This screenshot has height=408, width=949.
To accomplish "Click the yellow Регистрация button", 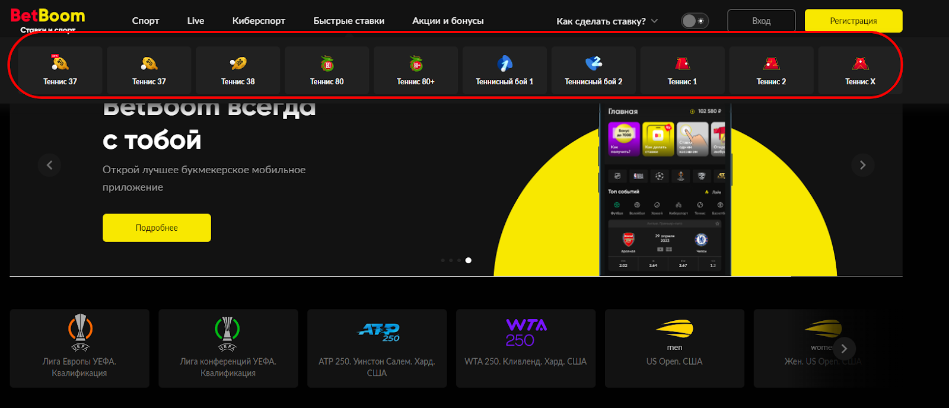I will (x=854, y=21).
